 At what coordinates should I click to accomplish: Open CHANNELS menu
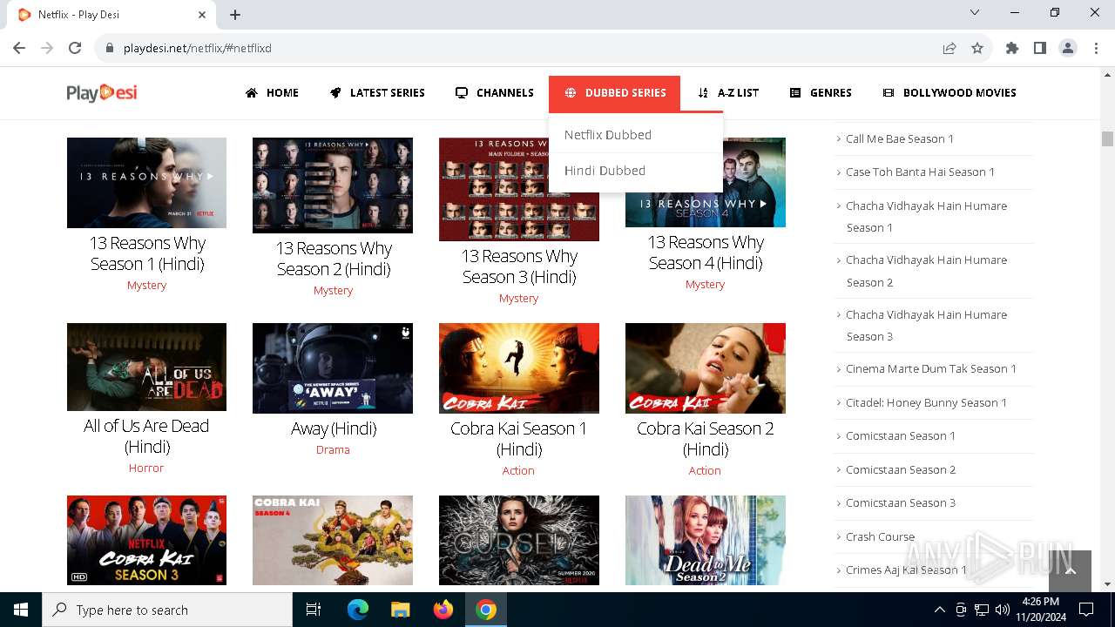point(495,93)
